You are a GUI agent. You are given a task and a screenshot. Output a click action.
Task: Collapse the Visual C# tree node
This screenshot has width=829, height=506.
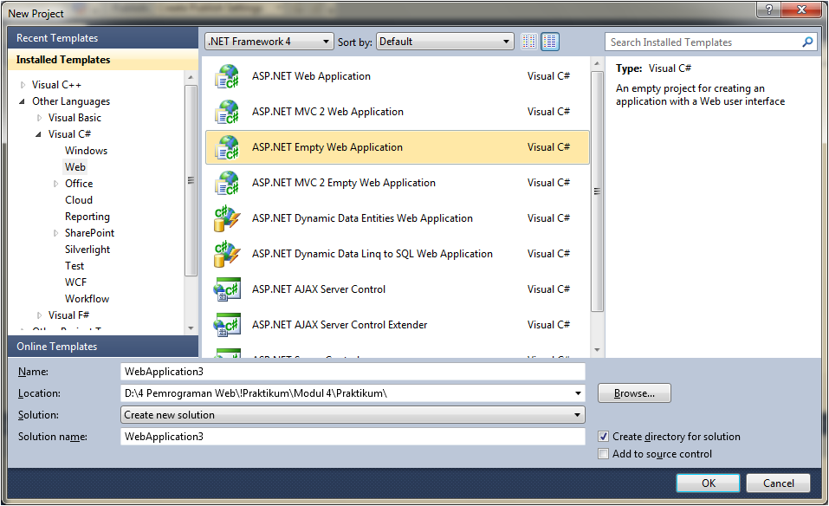point(39,133)
